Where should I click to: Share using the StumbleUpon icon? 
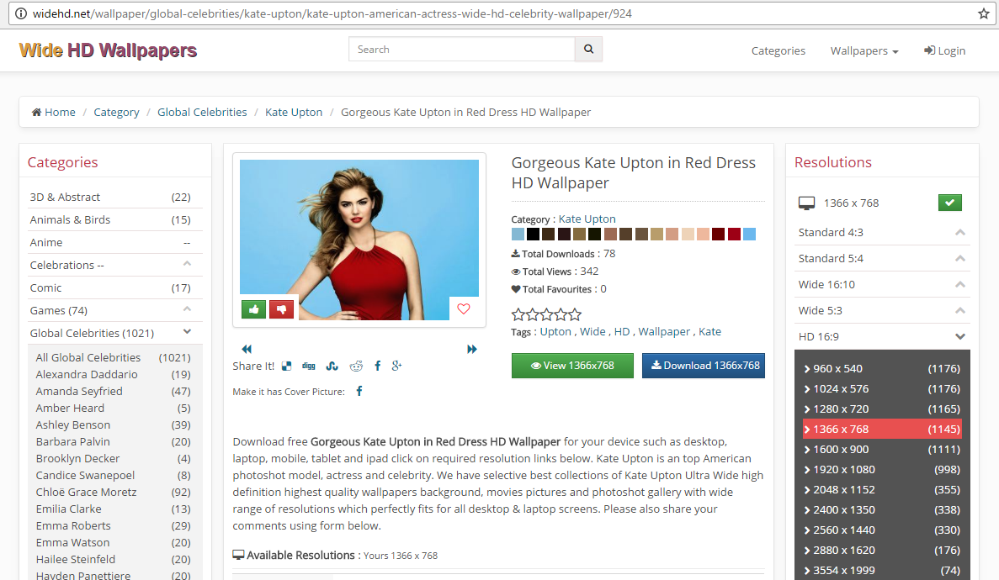point(332,366)
